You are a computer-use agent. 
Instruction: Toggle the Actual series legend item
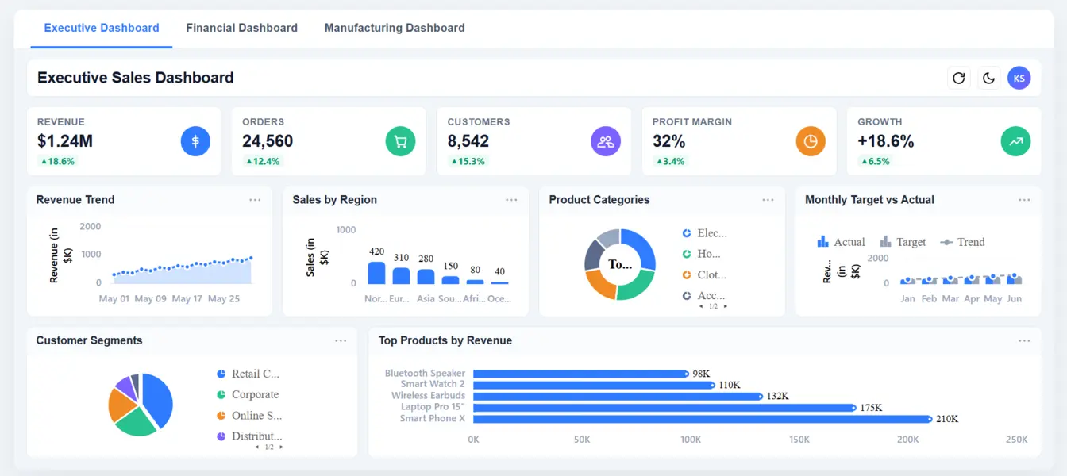pos(841,242)
